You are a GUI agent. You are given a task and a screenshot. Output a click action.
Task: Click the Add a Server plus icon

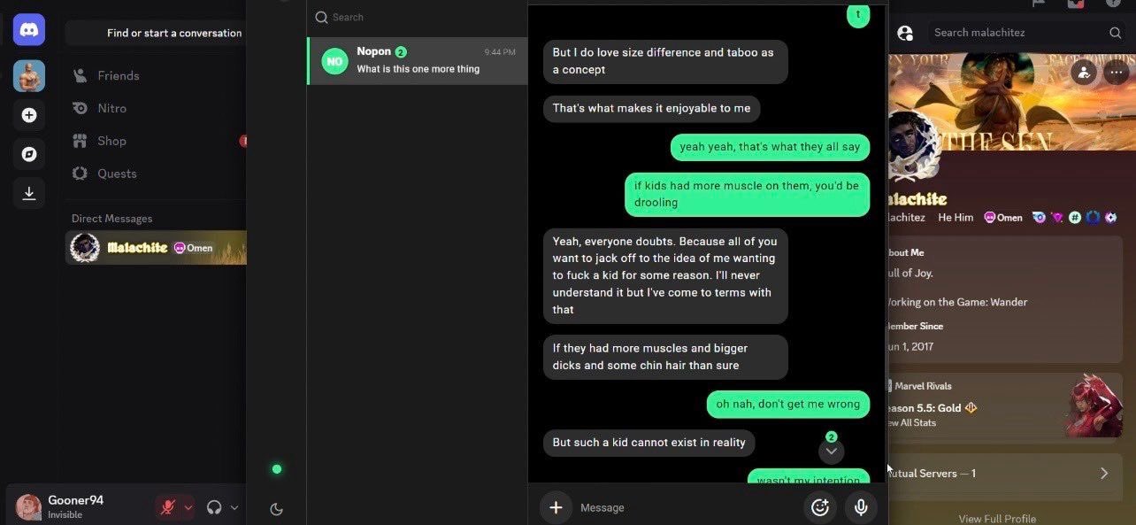coord(29,115)
